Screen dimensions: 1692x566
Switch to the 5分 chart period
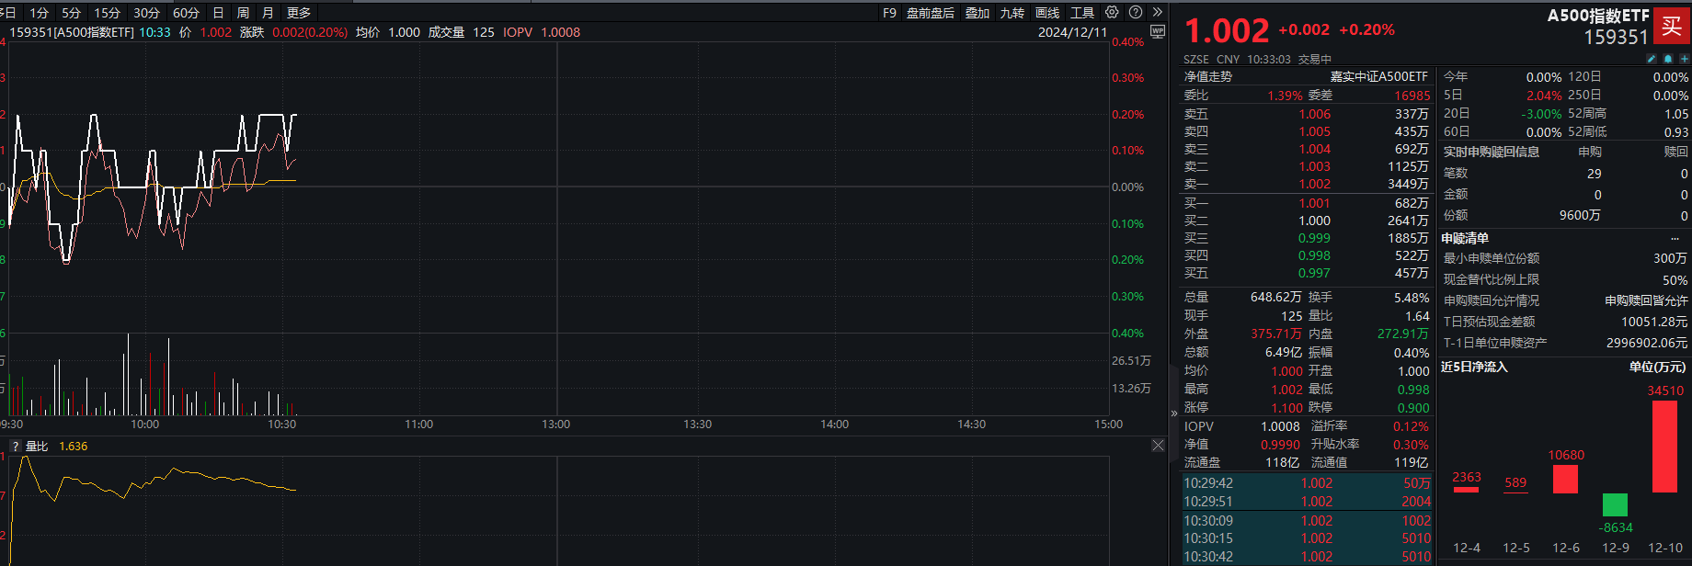[71, 13]
